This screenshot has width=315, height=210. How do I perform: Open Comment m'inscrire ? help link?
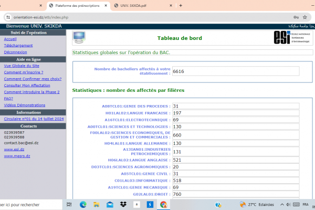[24, 72]
